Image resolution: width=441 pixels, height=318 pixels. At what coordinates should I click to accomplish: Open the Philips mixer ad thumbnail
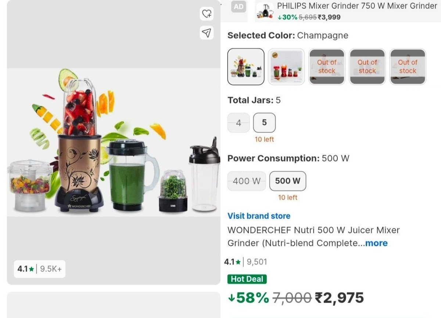pyautogui.click(x=265, y=11)
